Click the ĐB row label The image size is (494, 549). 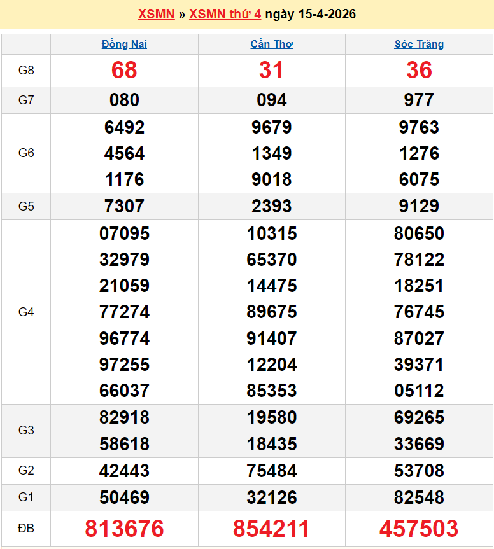tap(26, 529)
